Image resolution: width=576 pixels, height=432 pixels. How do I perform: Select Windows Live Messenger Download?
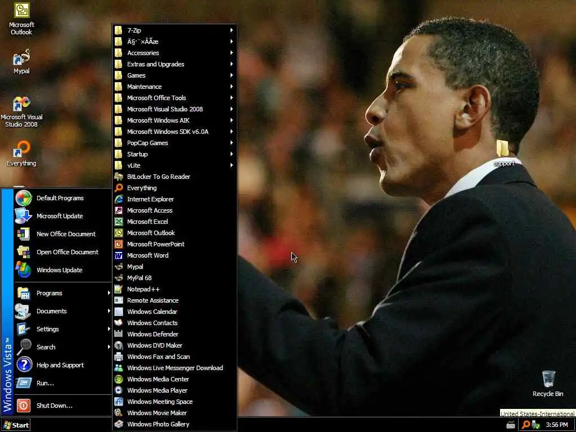tap(174, 368)
